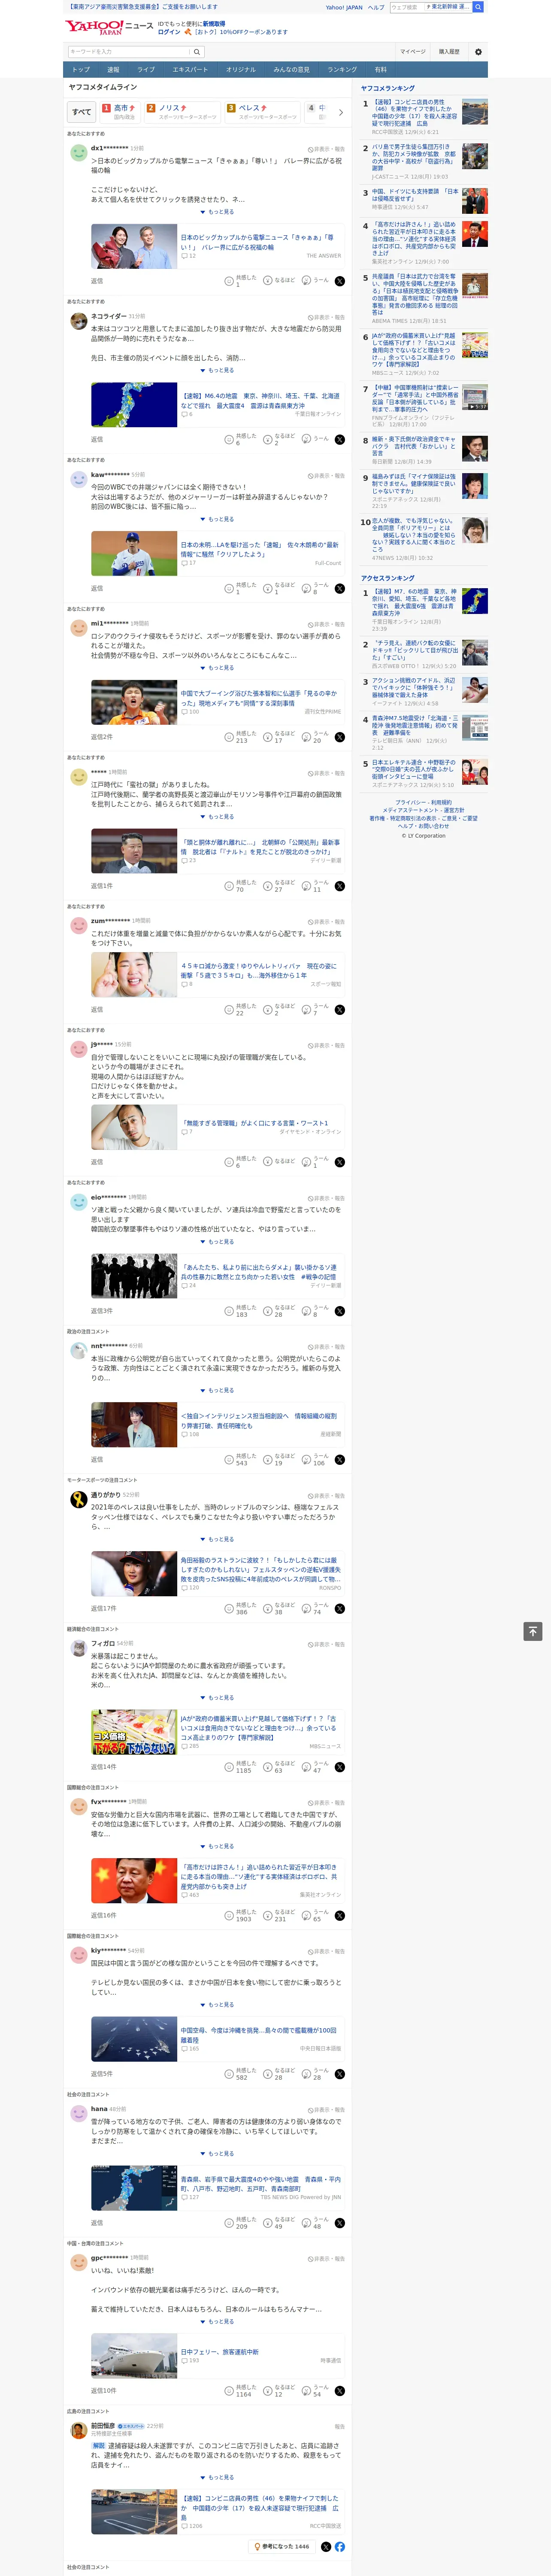
Task: Share 前田恒彦 comment on Facebook
Action: 340,2546
